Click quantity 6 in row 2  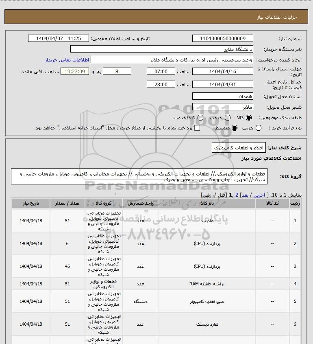click(67, 243)
